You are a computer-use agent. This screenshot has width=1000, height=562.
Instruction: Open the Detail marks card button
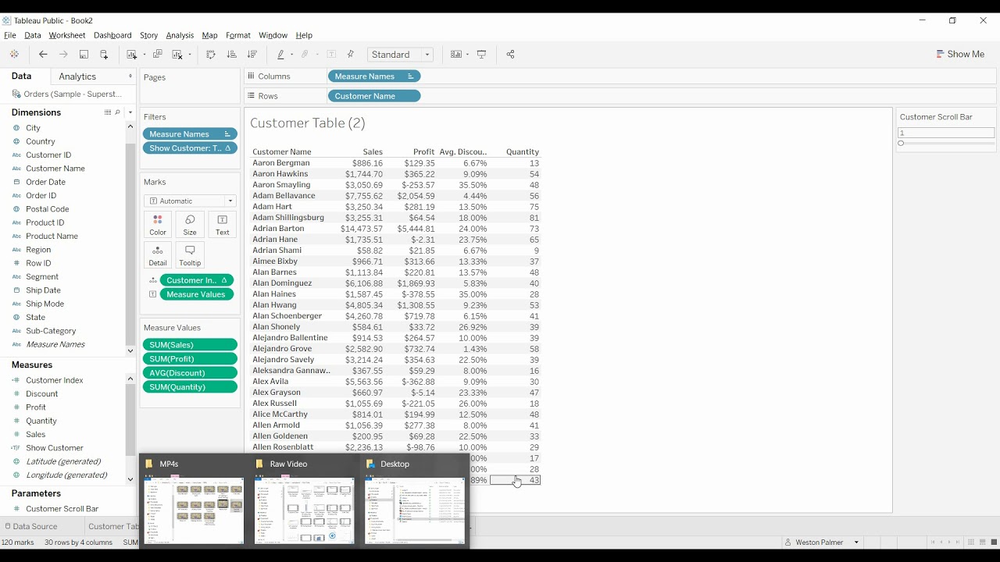coord(158,255)
